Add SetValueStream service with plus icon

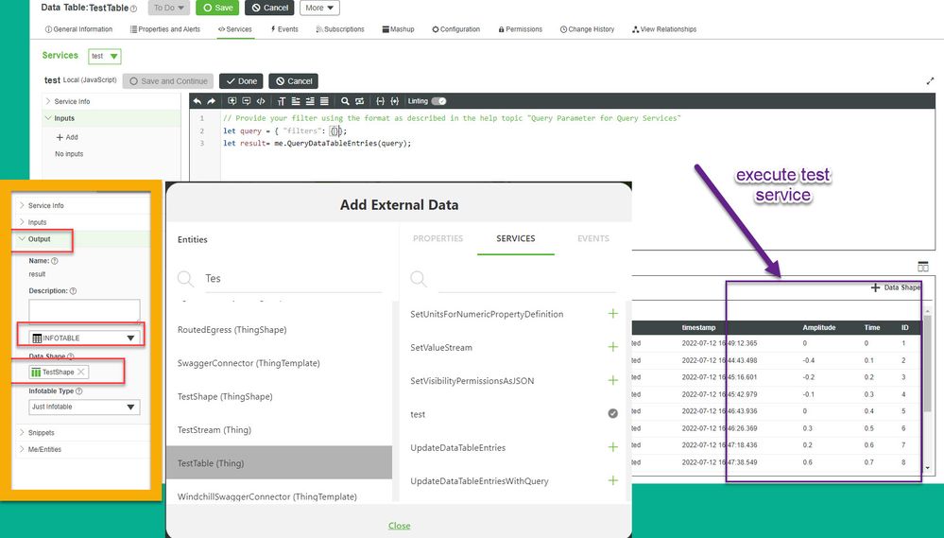pyautogui.click(x=613, y=347)
